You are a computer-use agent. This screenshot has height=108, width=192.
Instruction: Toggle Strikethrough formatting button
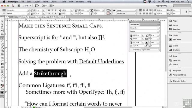coord(55,13)
